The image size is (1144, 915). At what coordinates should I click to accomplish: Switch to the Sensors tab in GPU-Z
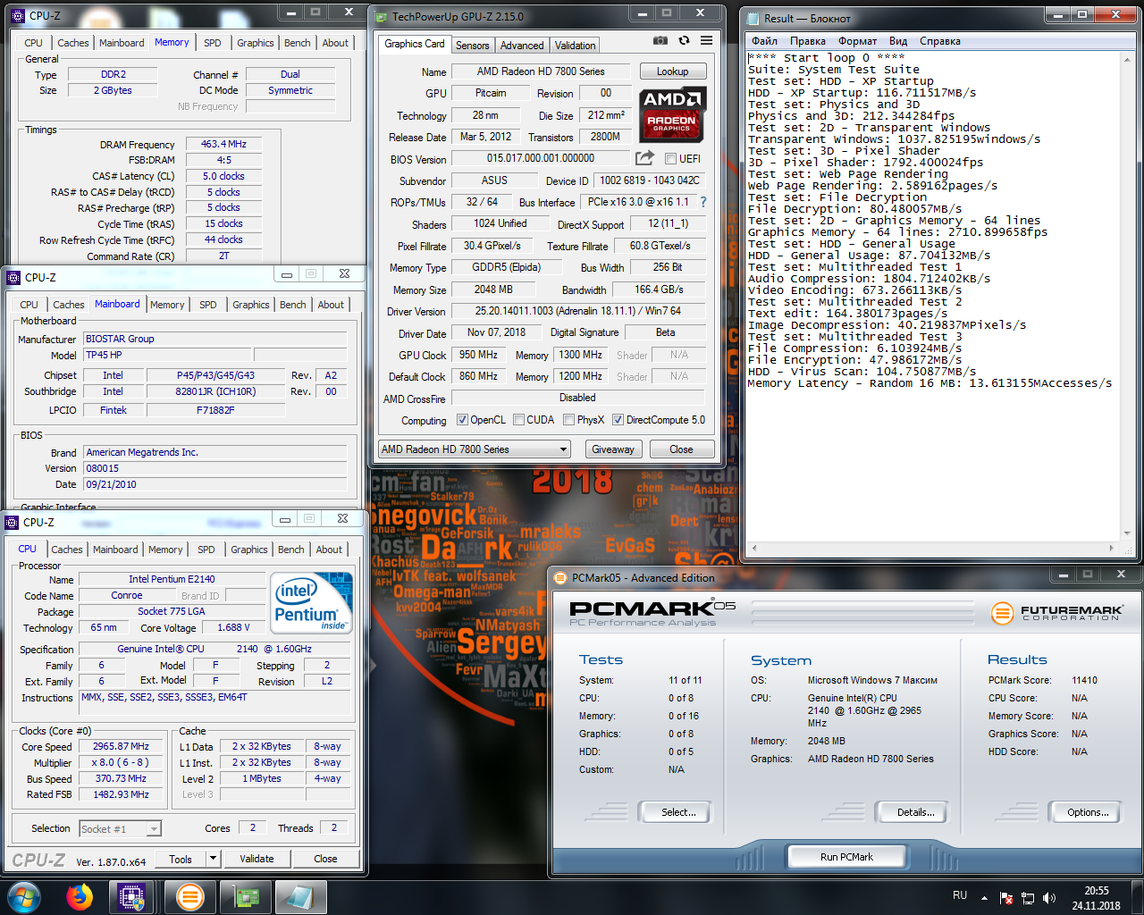click(x=472, y=46)
